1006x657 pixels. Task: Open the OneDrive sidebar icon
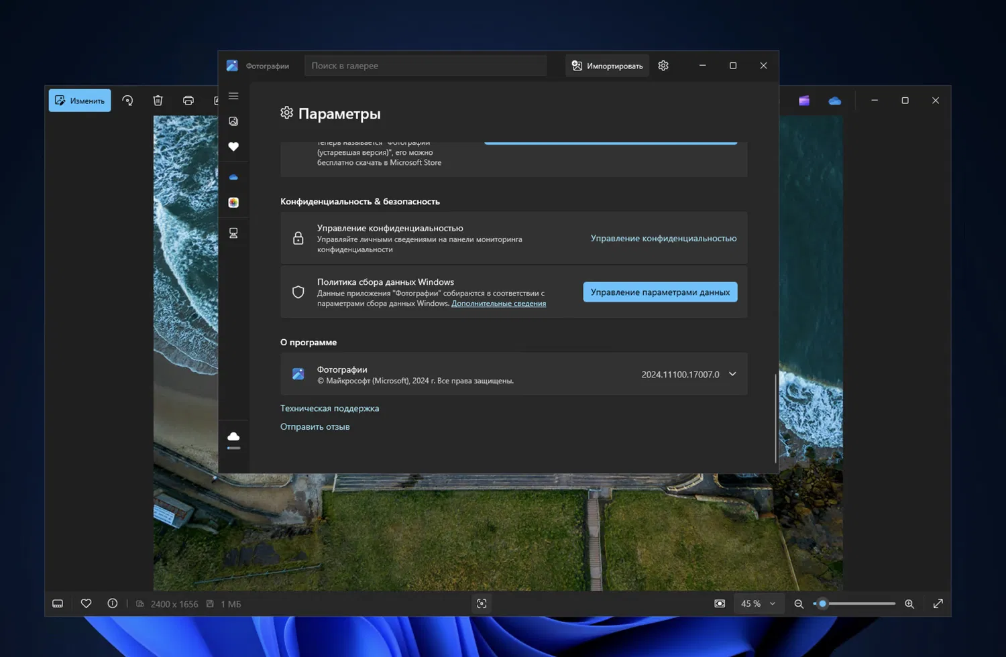pos(233,177)
